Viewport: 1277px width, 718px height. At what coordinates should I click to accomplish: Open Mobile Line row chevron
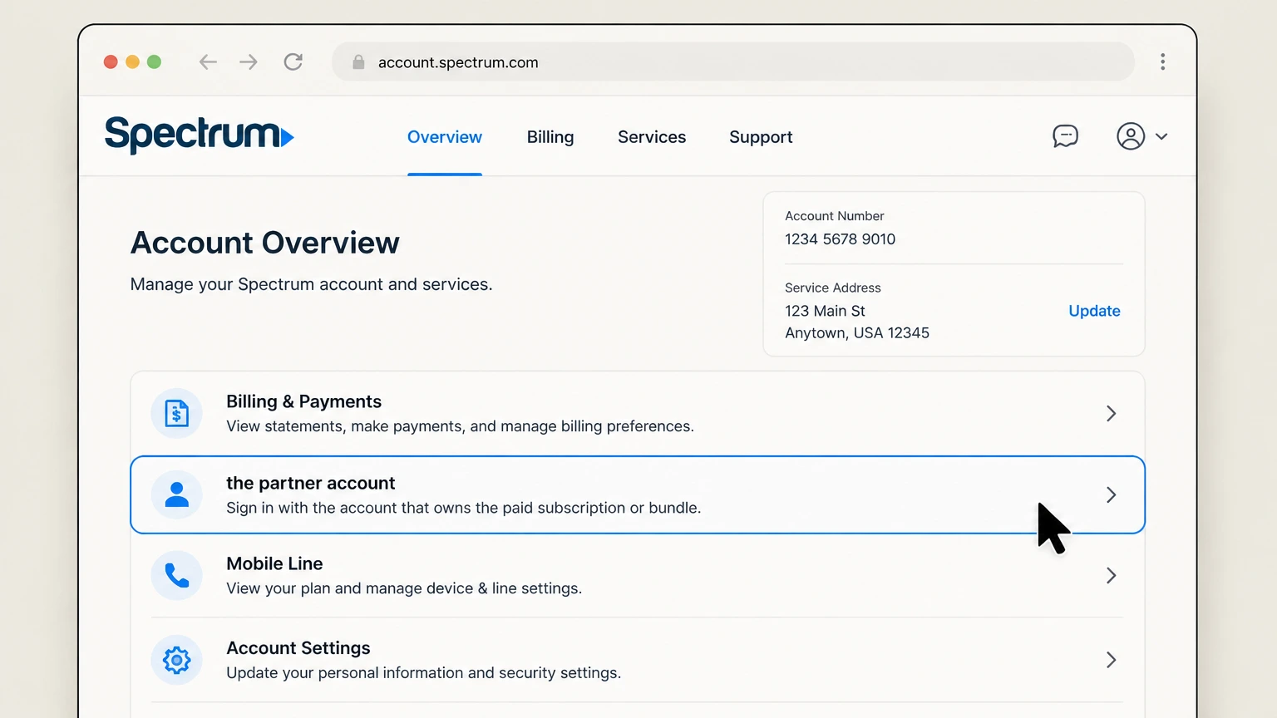coord(1112,575)
